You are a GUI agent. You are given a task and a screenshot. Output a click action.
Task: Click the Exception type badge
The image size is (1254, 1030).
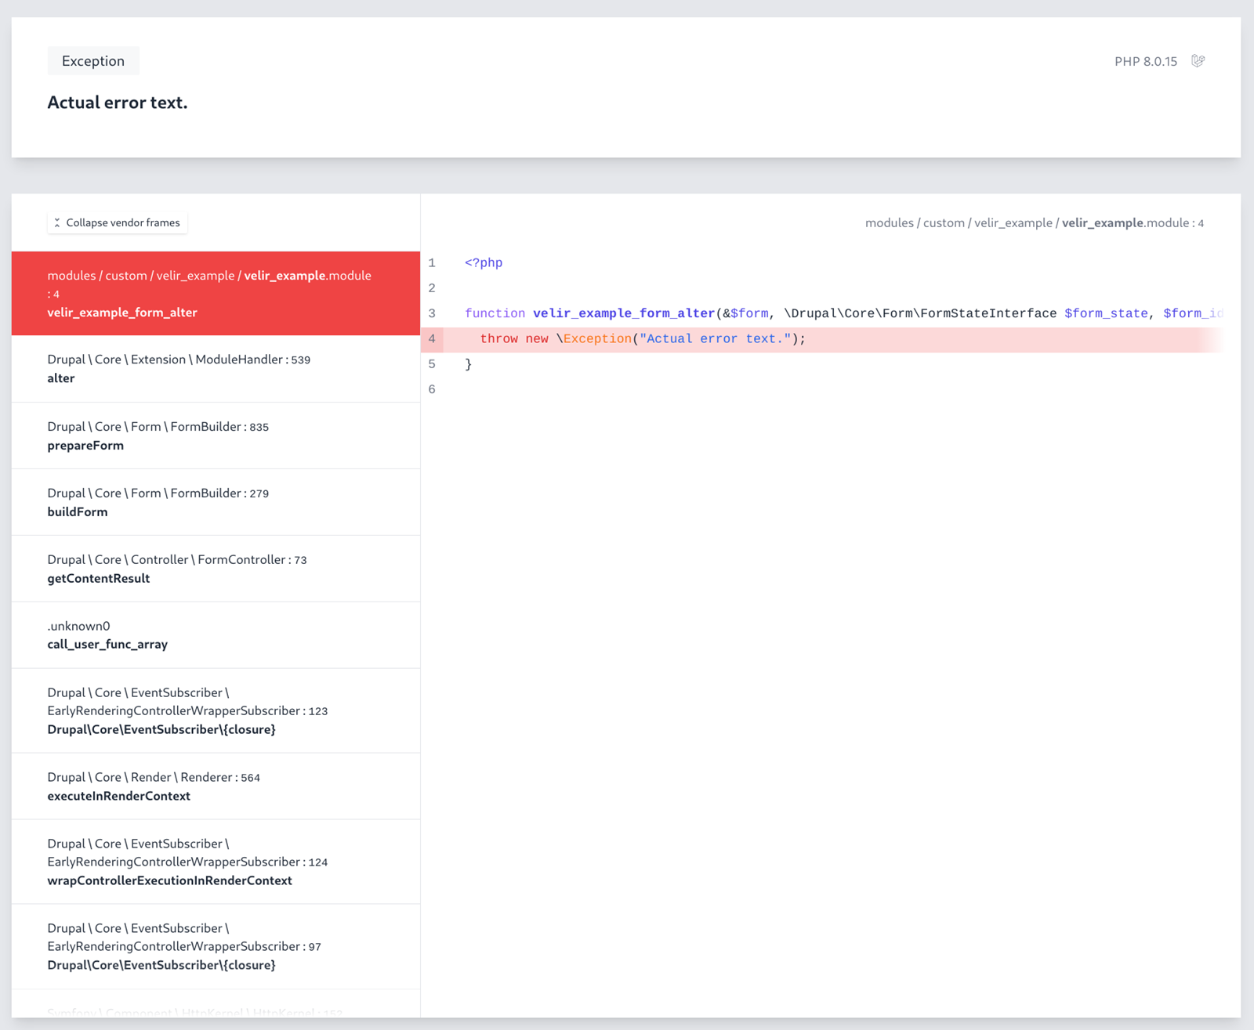(92, 60)
